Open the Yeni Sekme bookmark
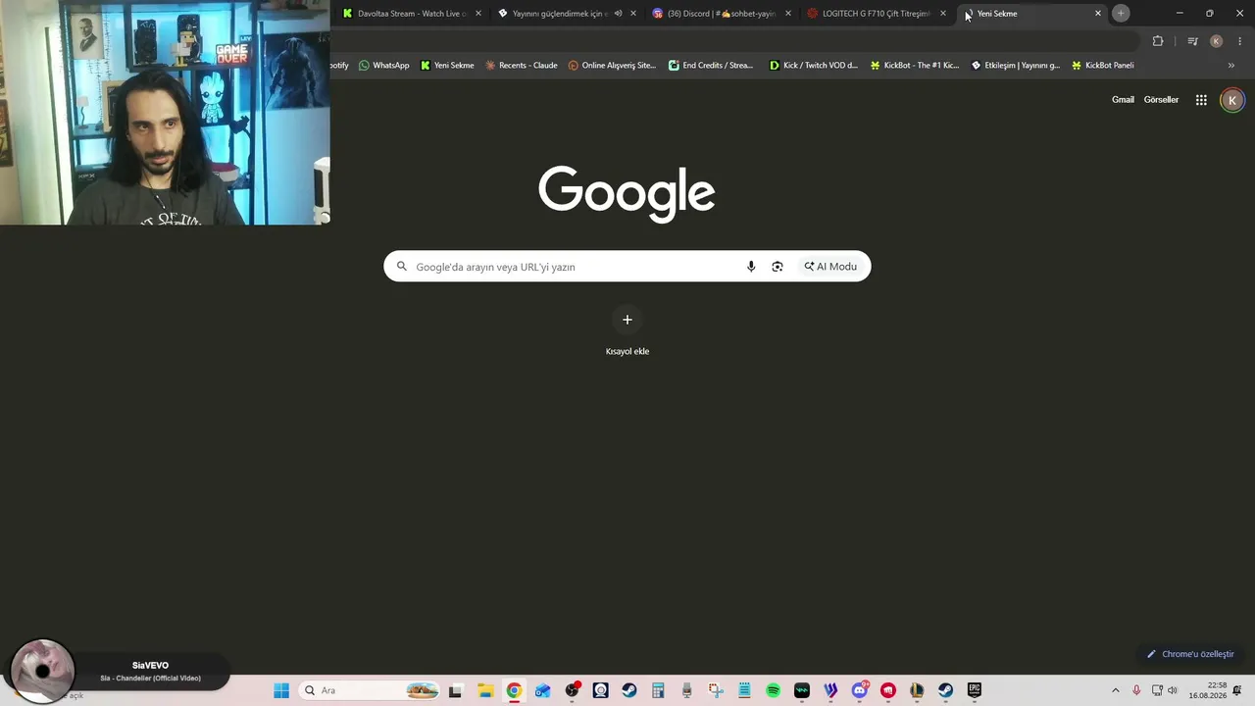The width and height of the screenshot is (1255, 706). pyautogui.click(x=447, y=66)
